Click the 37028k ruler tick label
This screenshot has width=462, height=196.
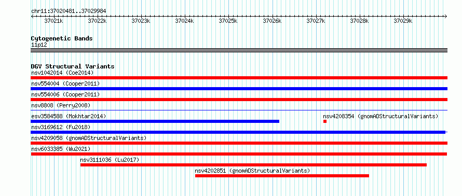click(359, 21)
